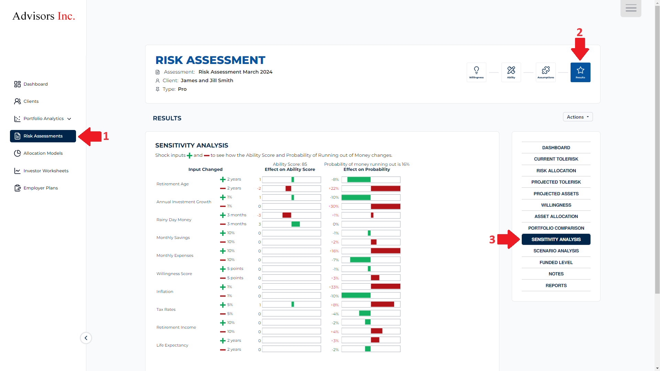
Task: Open the Assumptions puzzle icon step
Action: 545,72
